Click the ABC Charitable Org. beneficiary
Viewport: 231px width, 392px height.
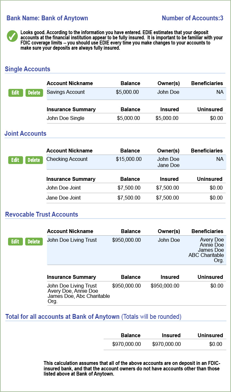coord(206,258)
